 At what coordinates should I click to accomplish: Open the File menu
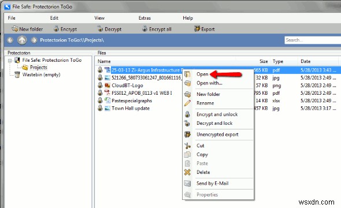(12, 18)
